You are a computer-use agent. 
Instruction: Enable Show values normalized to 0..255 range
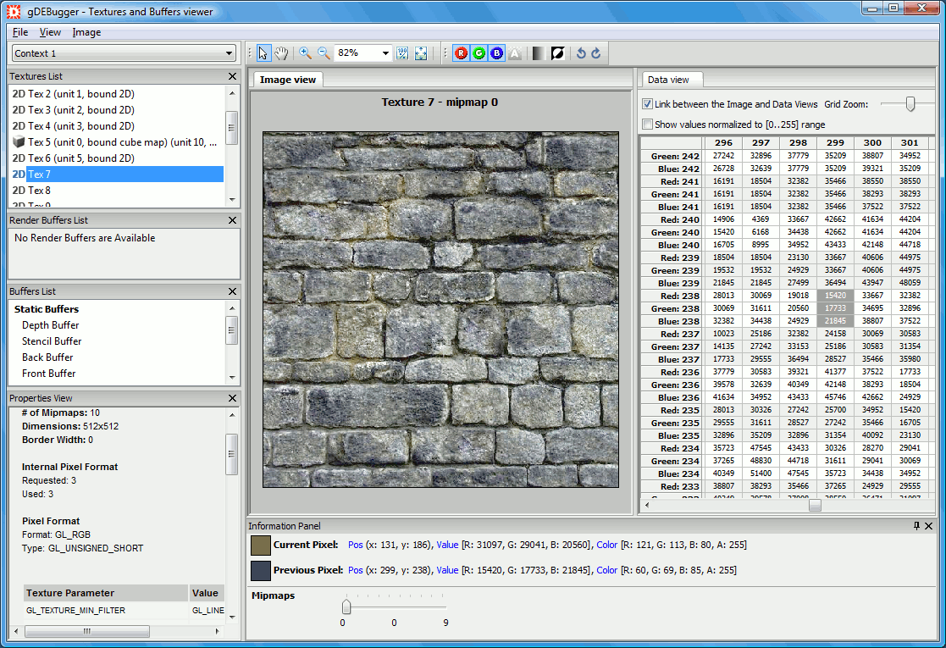point(647,125)
